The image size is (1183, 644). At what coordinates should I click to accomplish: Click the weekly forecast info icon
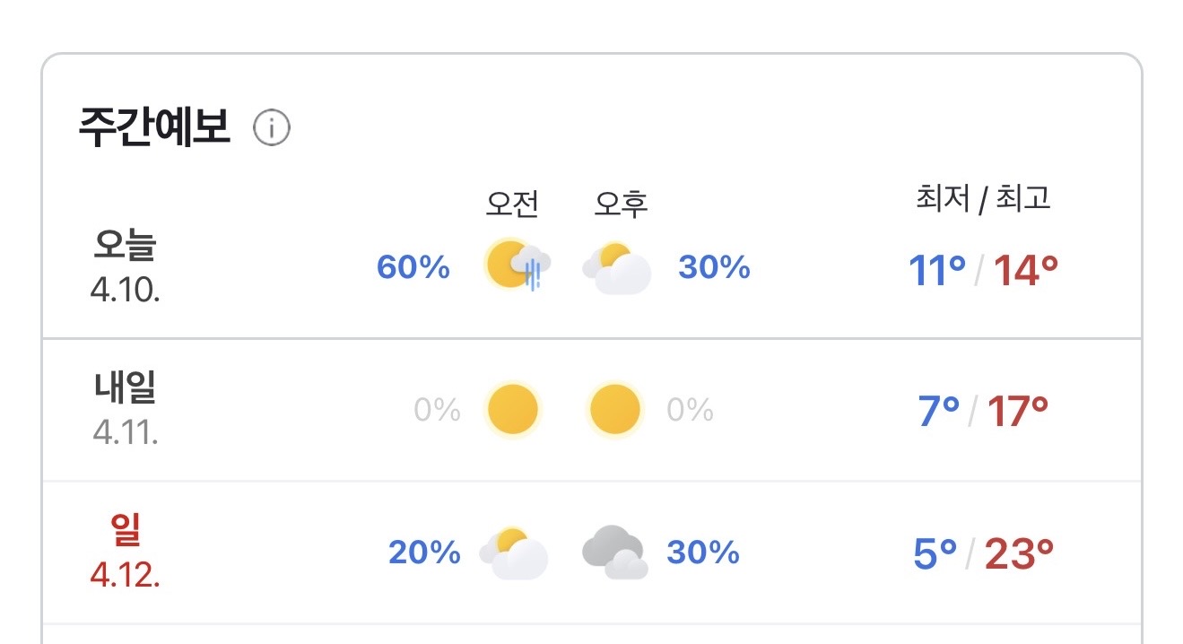click(x=272, y=129)
